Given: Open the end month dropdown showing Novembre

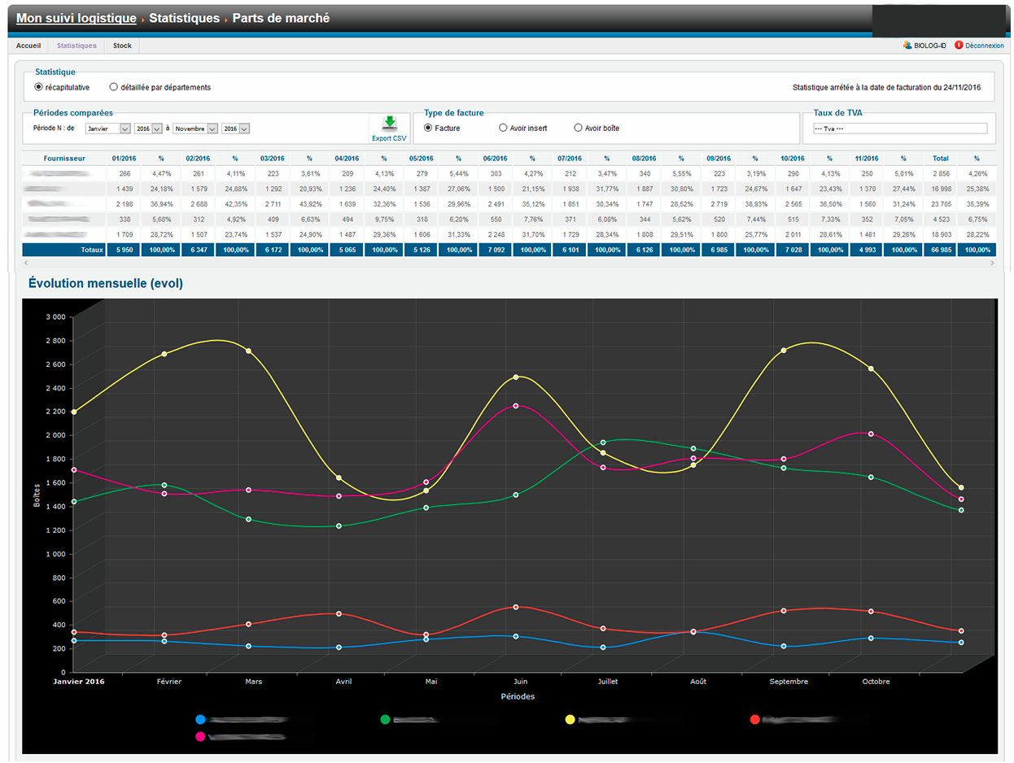Looking at the screenshot, I should [195, 129].
